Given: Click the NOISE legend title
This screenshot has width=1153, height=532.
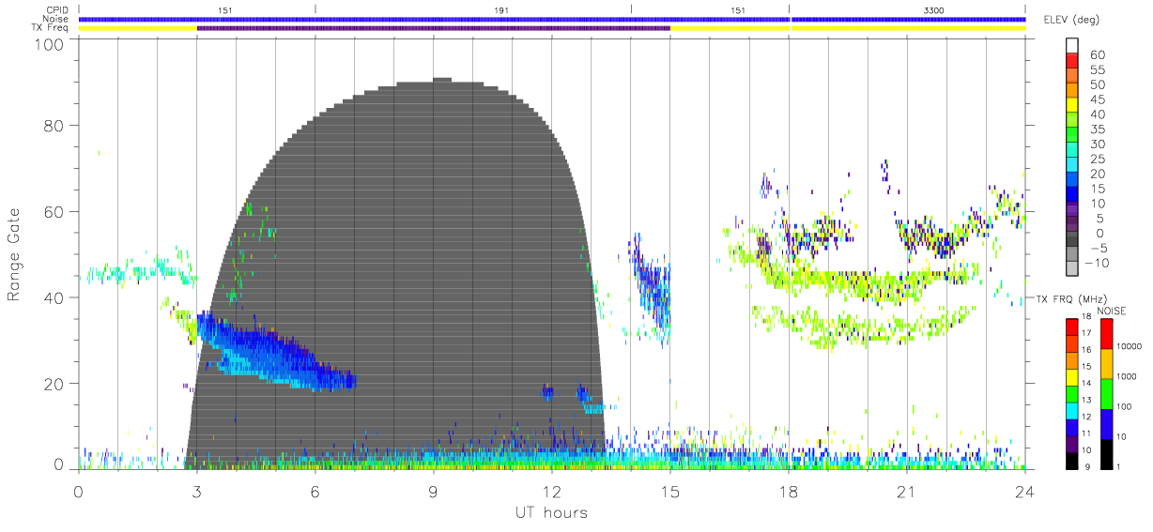Looking at the screenshot, I should click(x=1112, y=311).
